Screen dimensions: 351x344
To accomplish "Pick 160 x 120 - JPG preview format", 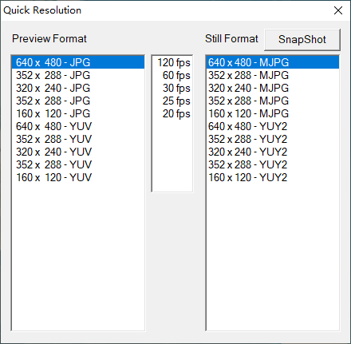I will pos(78,113).
